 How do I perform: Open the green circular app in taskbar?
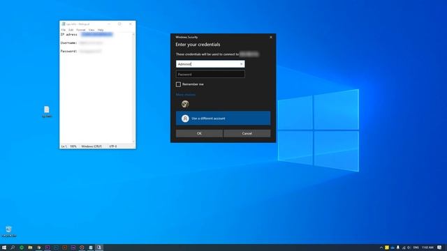pos(22,248)
